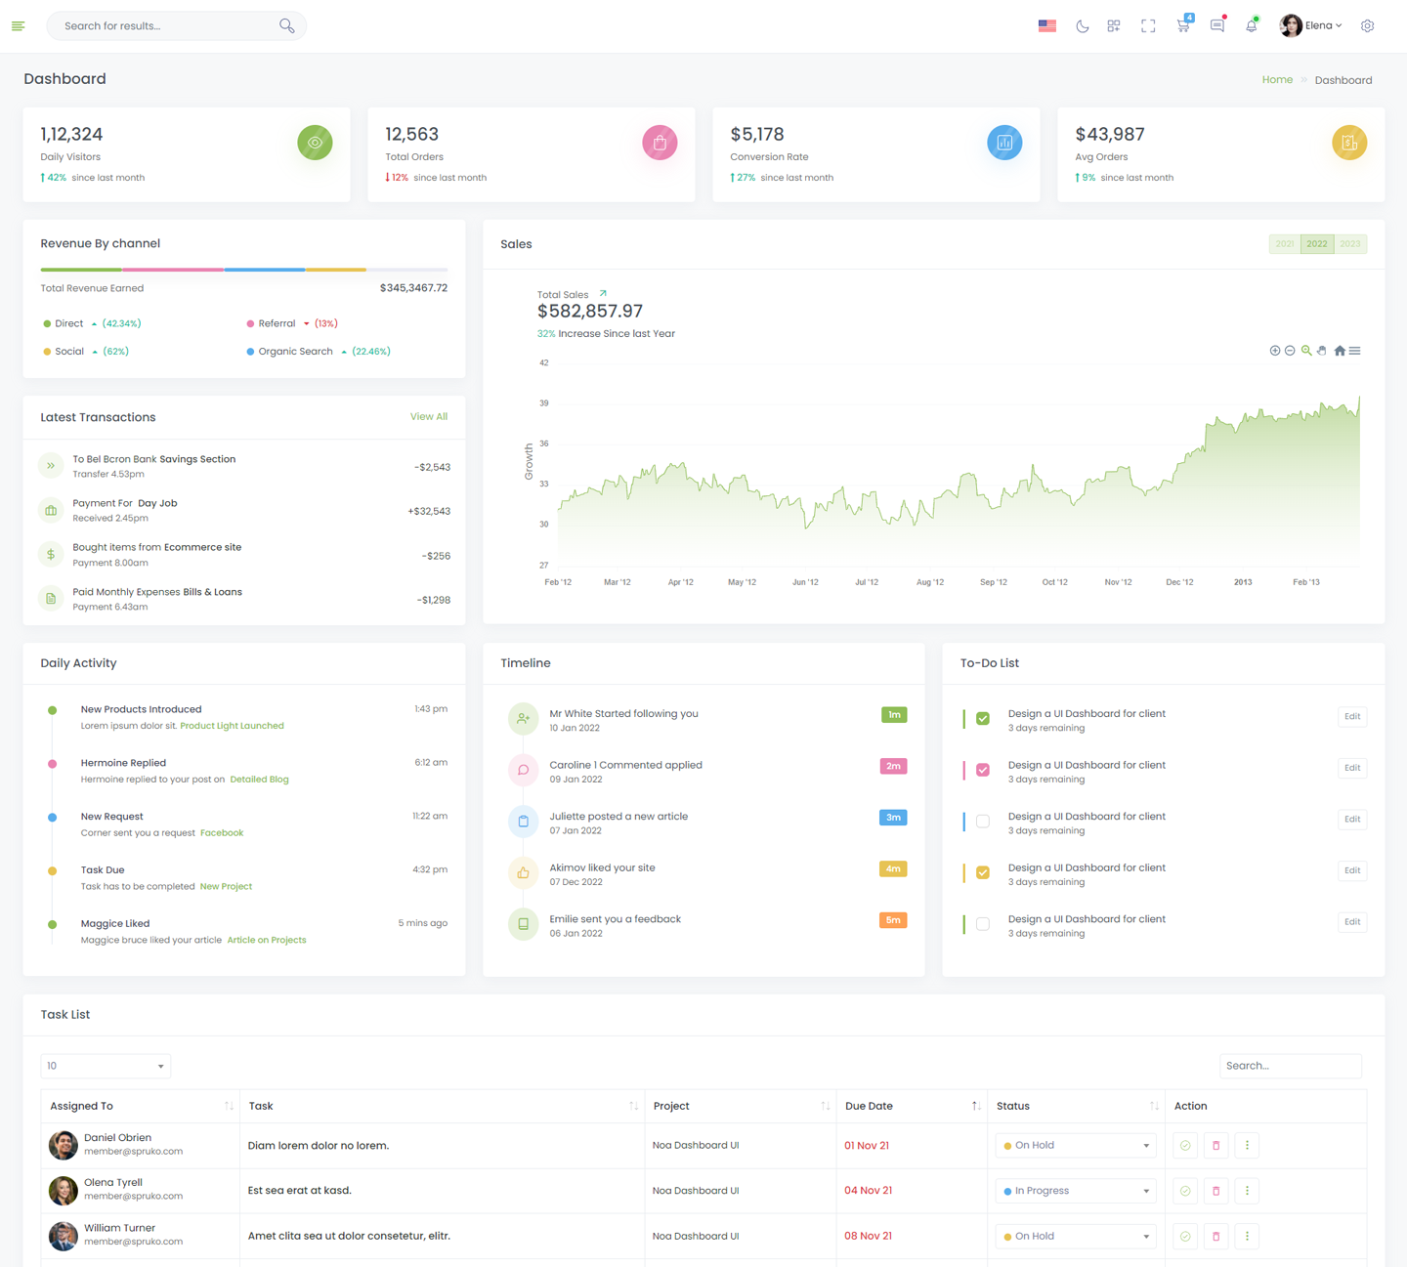Viewport: 1407px width, 1267px height.
Task: Check the third to-do item checkbox
Action: (983, 822)
